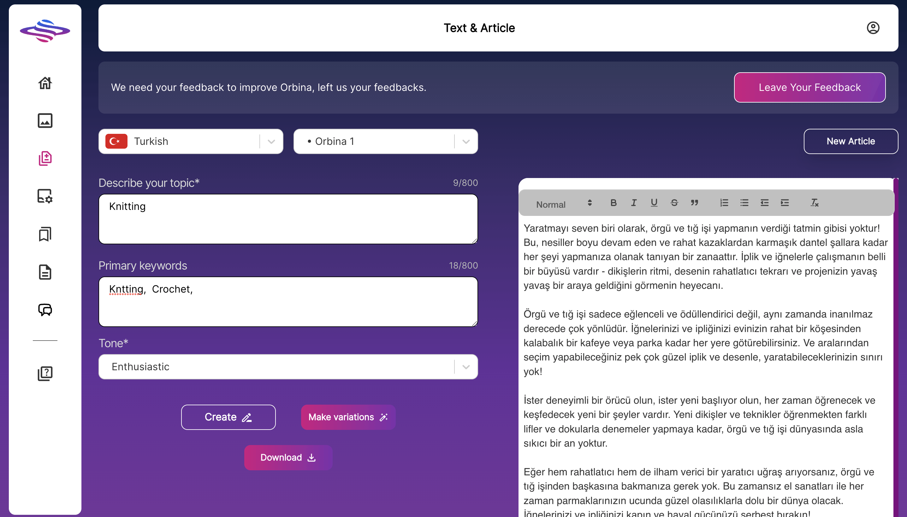Click in the Primary keywords field
This screenshot has width=907, height=517.
tap(288, 302)
